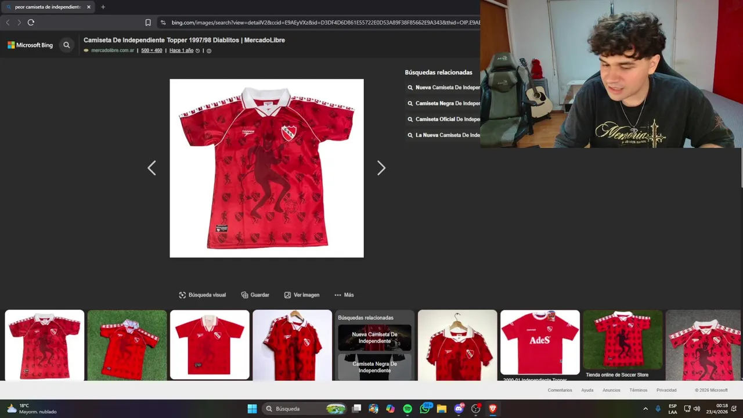743x418 pixels.
Task: Click taskbar Búsqueda search box
Action: click(305, 409)
